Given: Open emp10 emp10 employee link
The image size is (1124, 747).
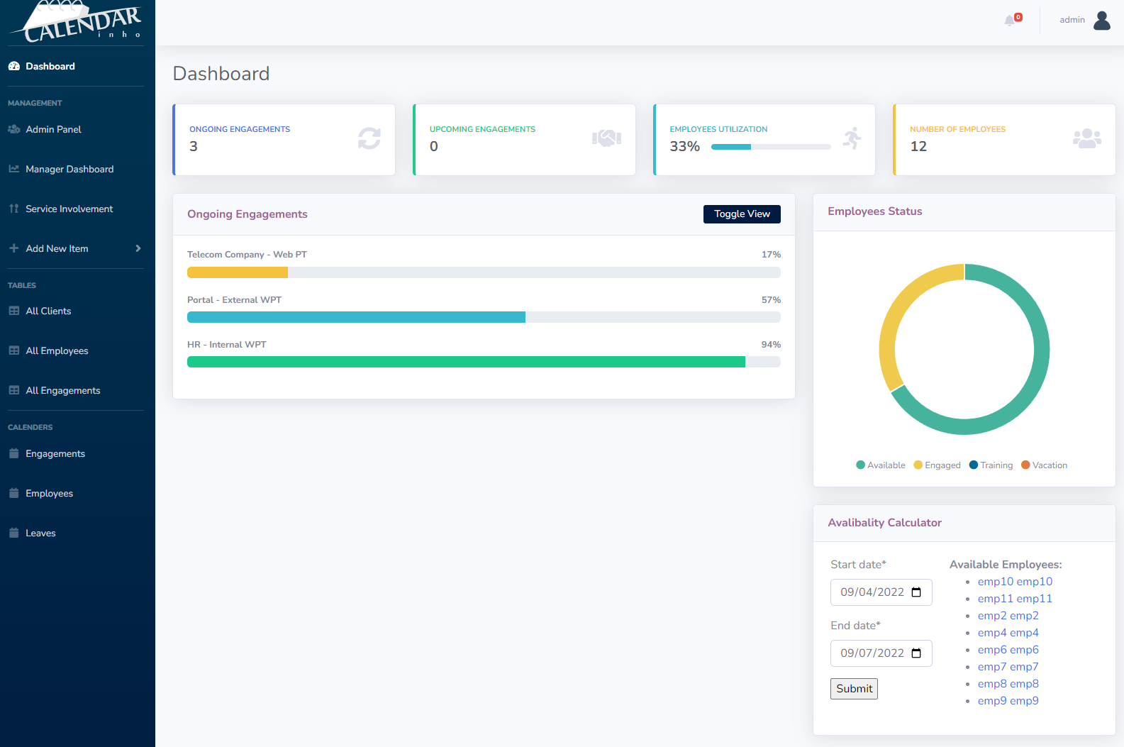Looking at the screenshot, I should (x=1015, y=582).
